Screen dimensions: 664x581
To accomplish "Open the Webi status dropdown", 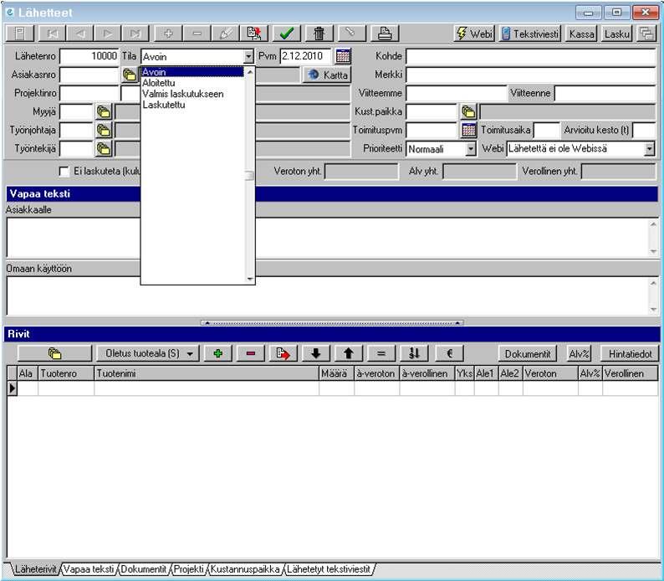I will point(649,149).
